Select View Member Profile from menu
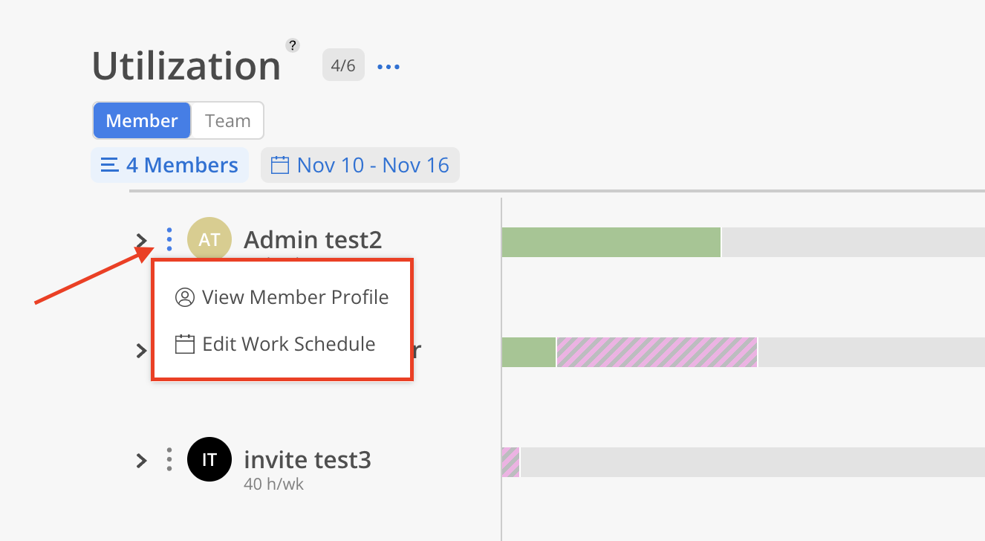Image resolution: width=985 pixels, height=541 pixels. tap(282, 297)
